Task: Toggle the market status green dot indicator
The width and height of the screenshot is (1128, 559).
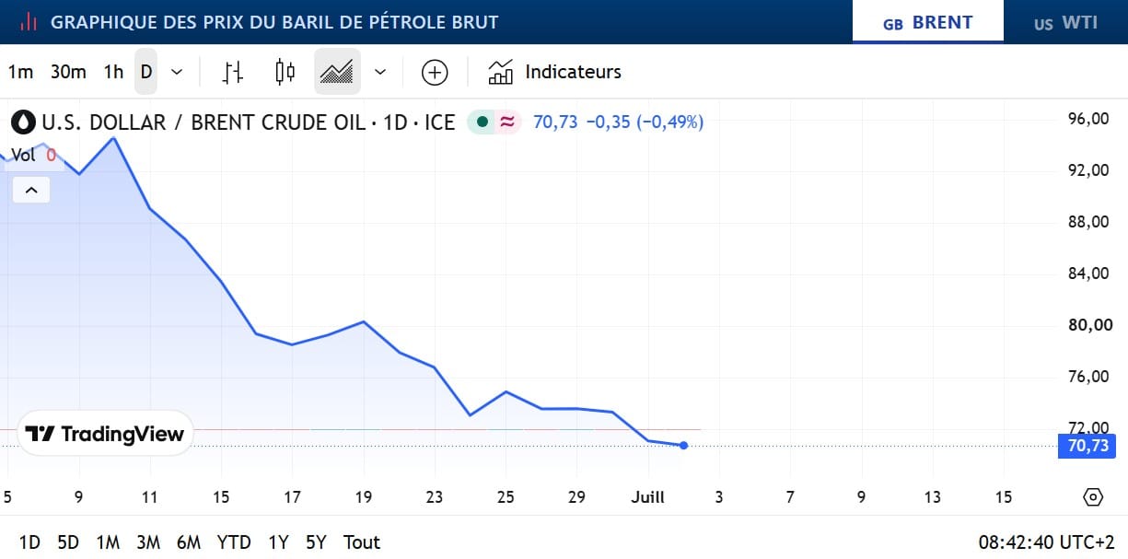Action: [483, 122]
